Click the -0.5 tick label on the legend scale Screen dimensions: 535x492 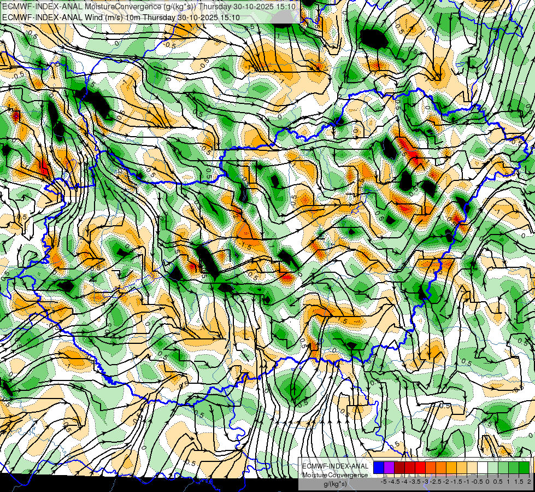pos(477,482)
